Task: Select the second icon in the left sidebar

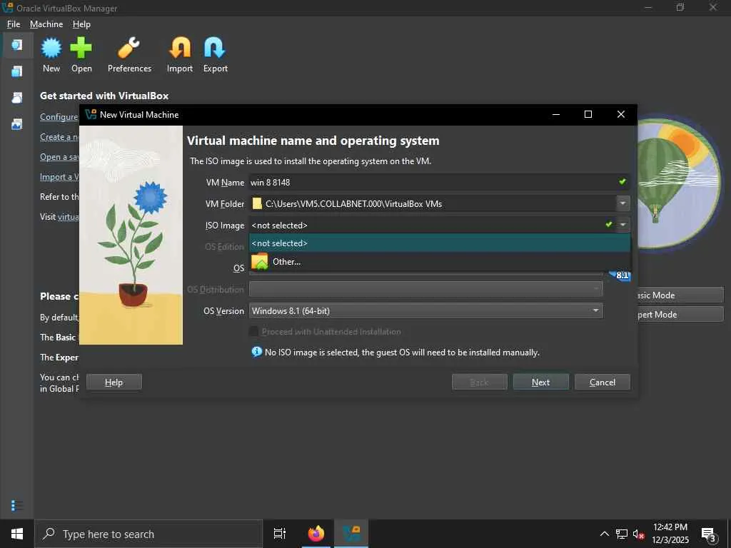Action: (x=17, y=71)
